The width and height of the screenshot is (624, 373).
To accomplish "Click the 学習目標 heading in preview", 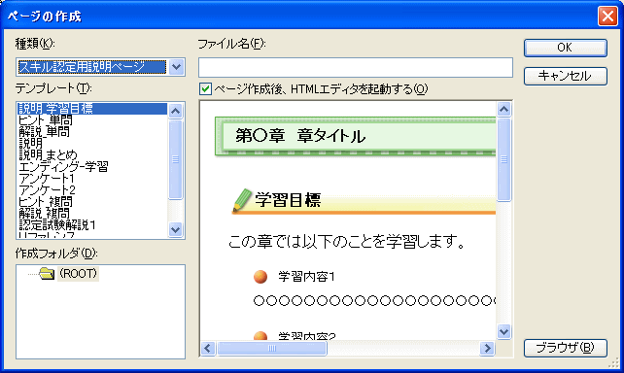I will (x=288, y=200).
